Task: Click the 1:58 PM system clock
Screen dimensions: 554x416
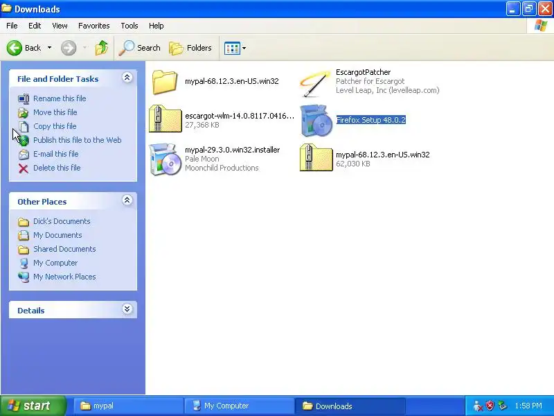Action: 528,406
